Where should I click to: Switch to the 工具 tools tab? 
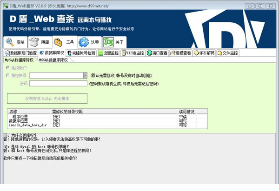pos(65,42)
